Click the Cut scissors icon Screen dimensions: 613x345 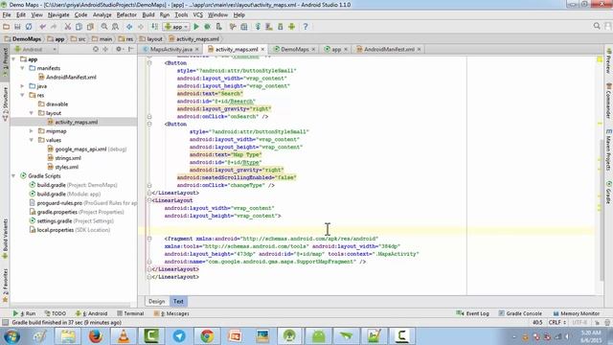click(x=68, y=27)
